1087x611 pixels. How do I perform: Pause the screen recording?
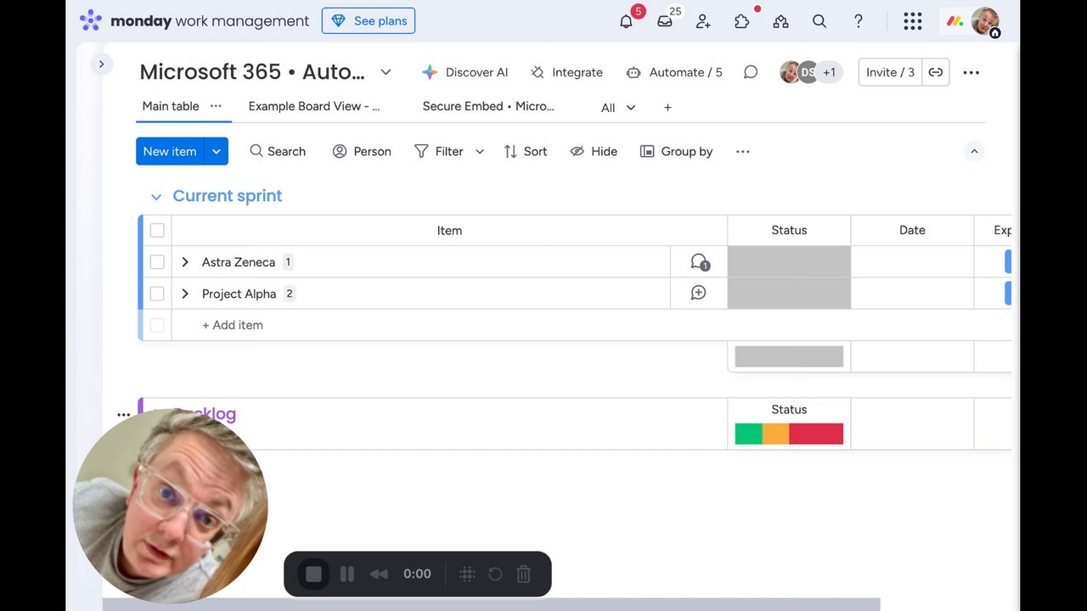point(346,575)
